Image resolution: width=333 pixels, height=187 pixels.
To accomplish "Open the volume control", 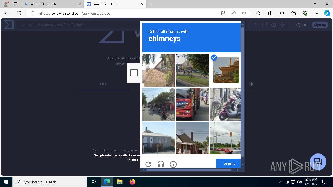I will pos(299,182).
